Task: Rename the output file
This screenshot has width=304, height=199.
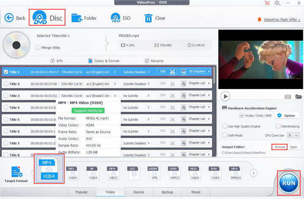Action: (x=154, y=61)
